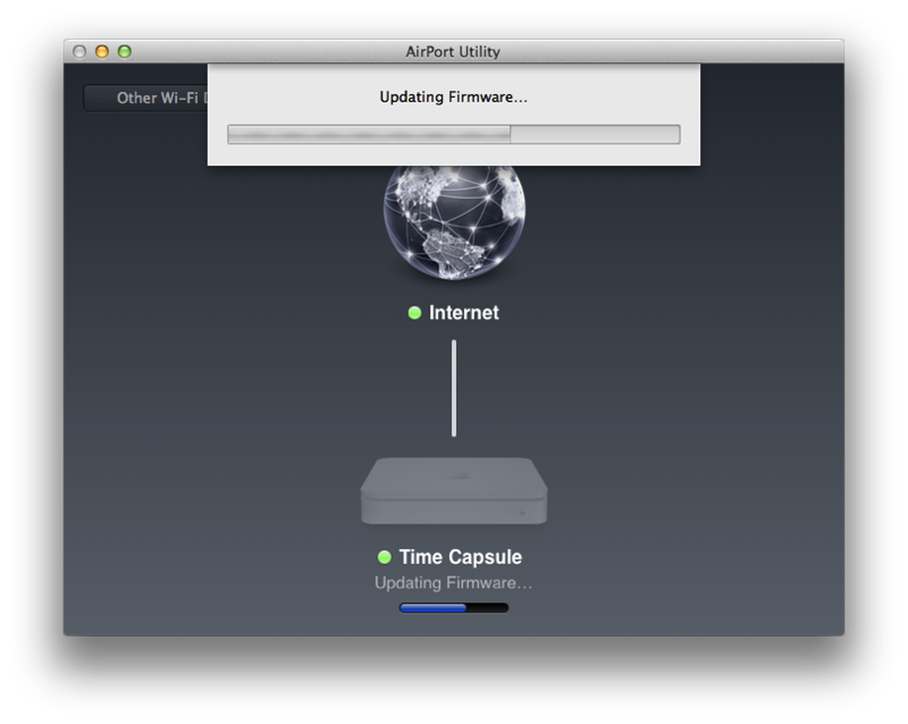Click the Updating Firmware sheet progress bar
The width and height of the screenshot is (908, 724).
tap(454, 134)
